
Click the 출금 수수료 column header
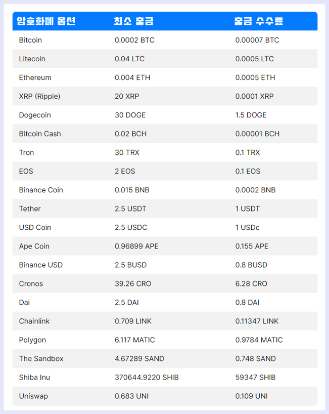259,21
